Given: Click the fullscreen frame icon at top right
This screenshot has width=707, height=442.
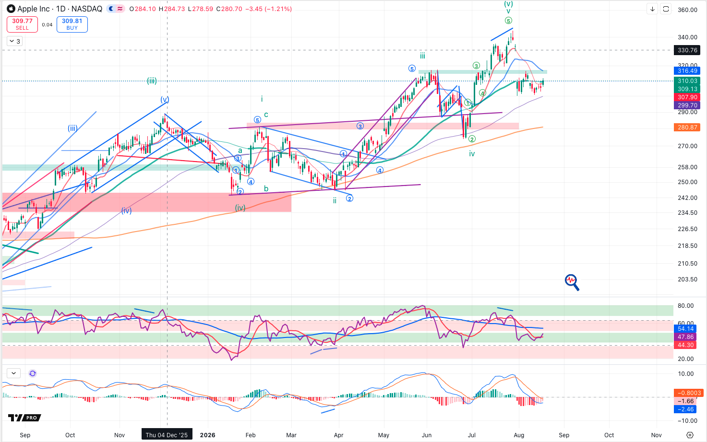Looking at the screenshot, I should click(x=666, y=9).
